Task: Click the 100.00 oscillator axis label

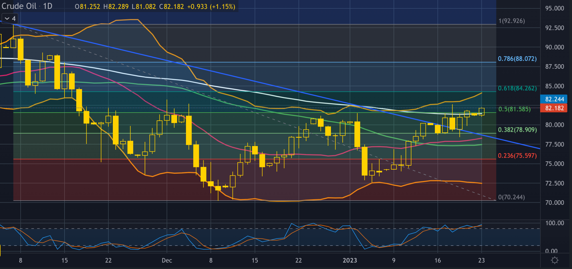Action: coord(554,223)
